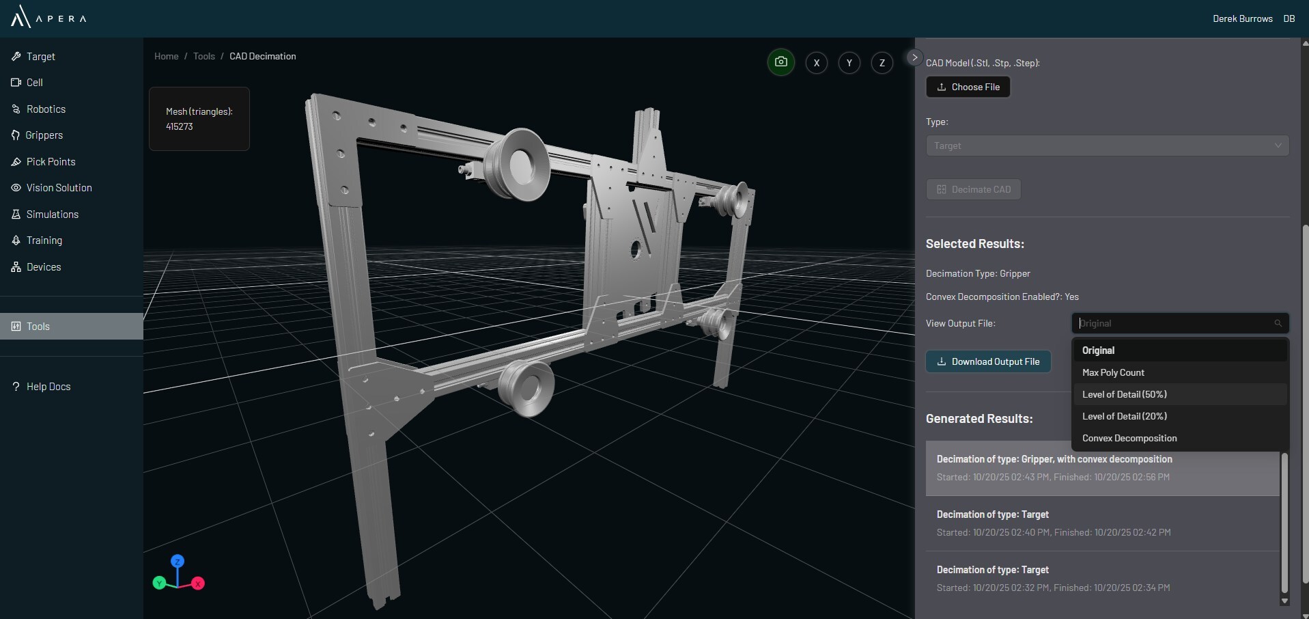
Task: Open the Pick Points menu item
Action: (72, 162)
